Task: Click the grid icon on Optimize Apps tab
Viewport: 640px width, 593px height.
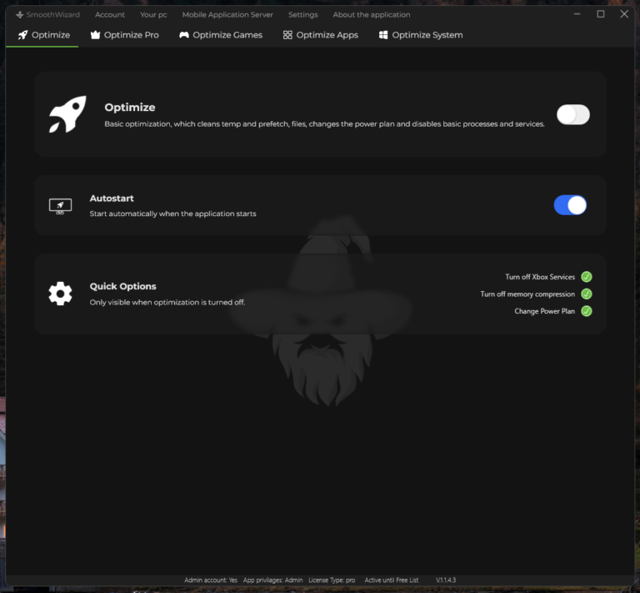Action: [287, 35]
